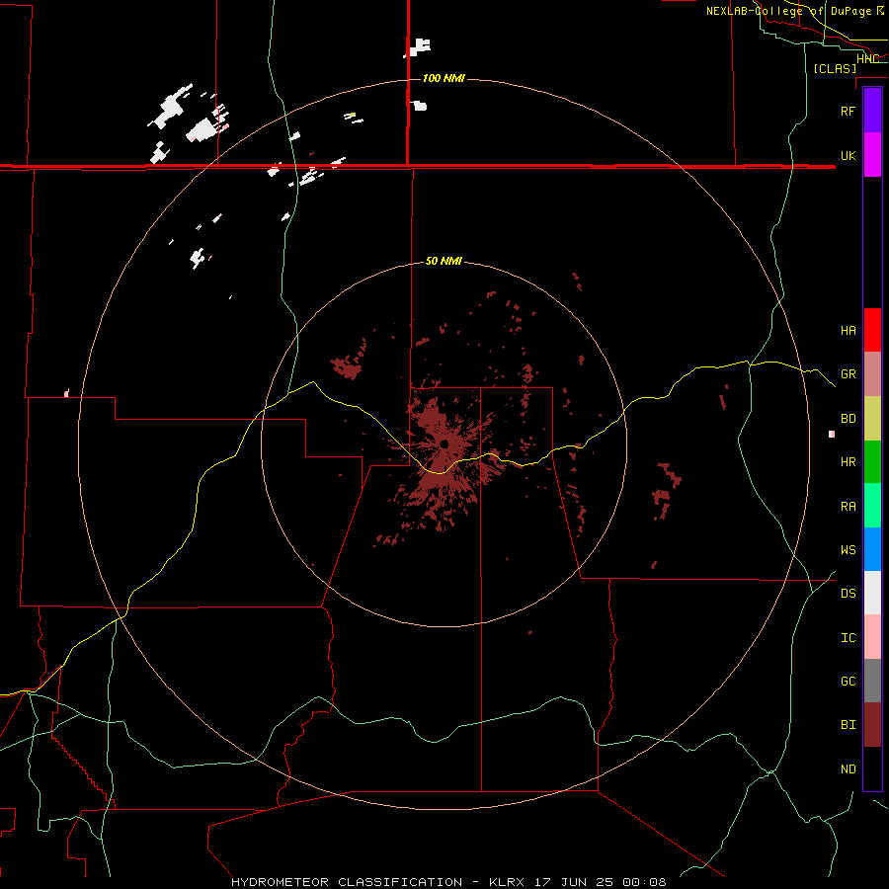
Task: Click the IC legend label
Action: pos(848,637)
